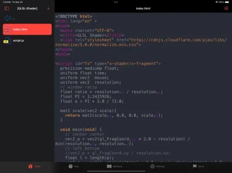Click the cloudflare stylesheet URL text
The height and width of the screenshot is (173, 232).
pyautogui.click(x=141, y=42)
